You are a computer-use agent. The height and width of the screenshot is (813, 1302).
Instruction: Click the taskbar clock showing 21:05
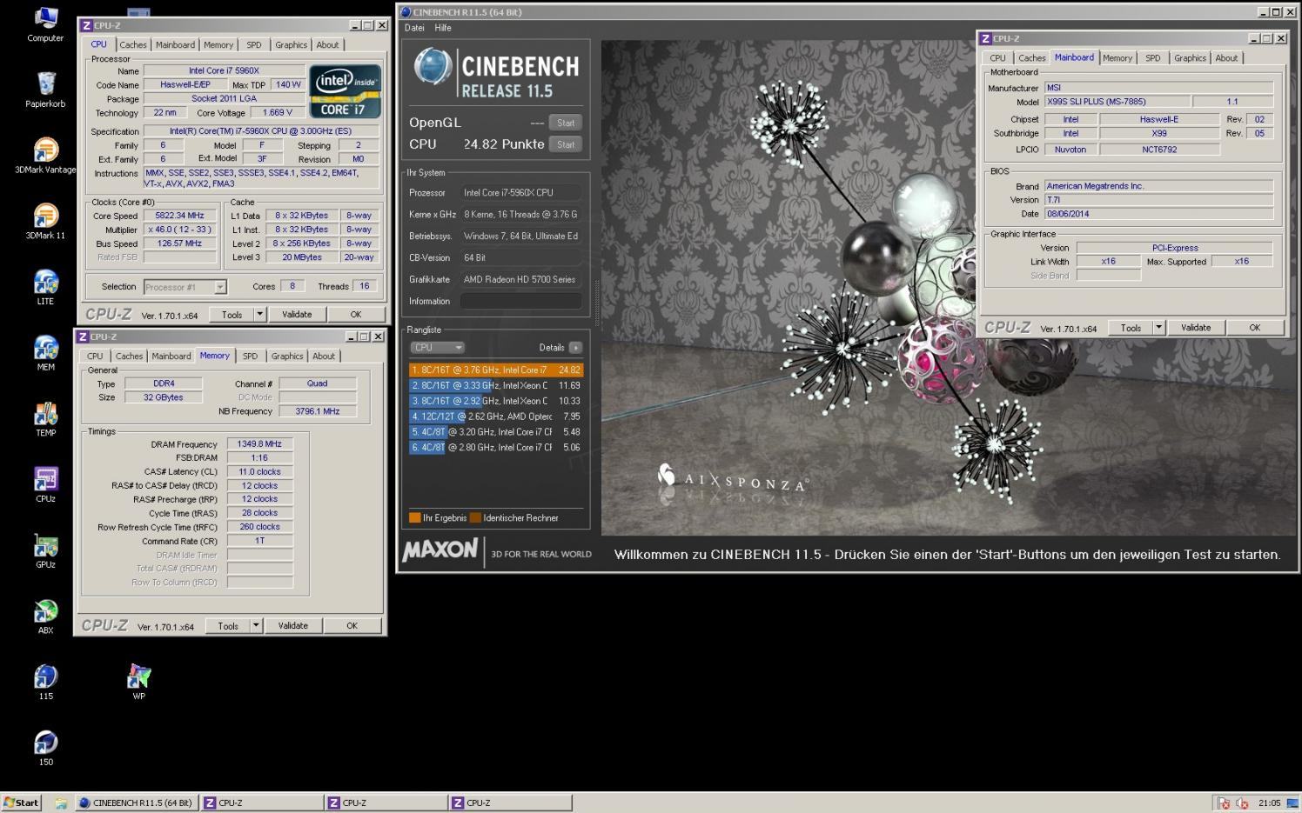(x=1269, y=803)
